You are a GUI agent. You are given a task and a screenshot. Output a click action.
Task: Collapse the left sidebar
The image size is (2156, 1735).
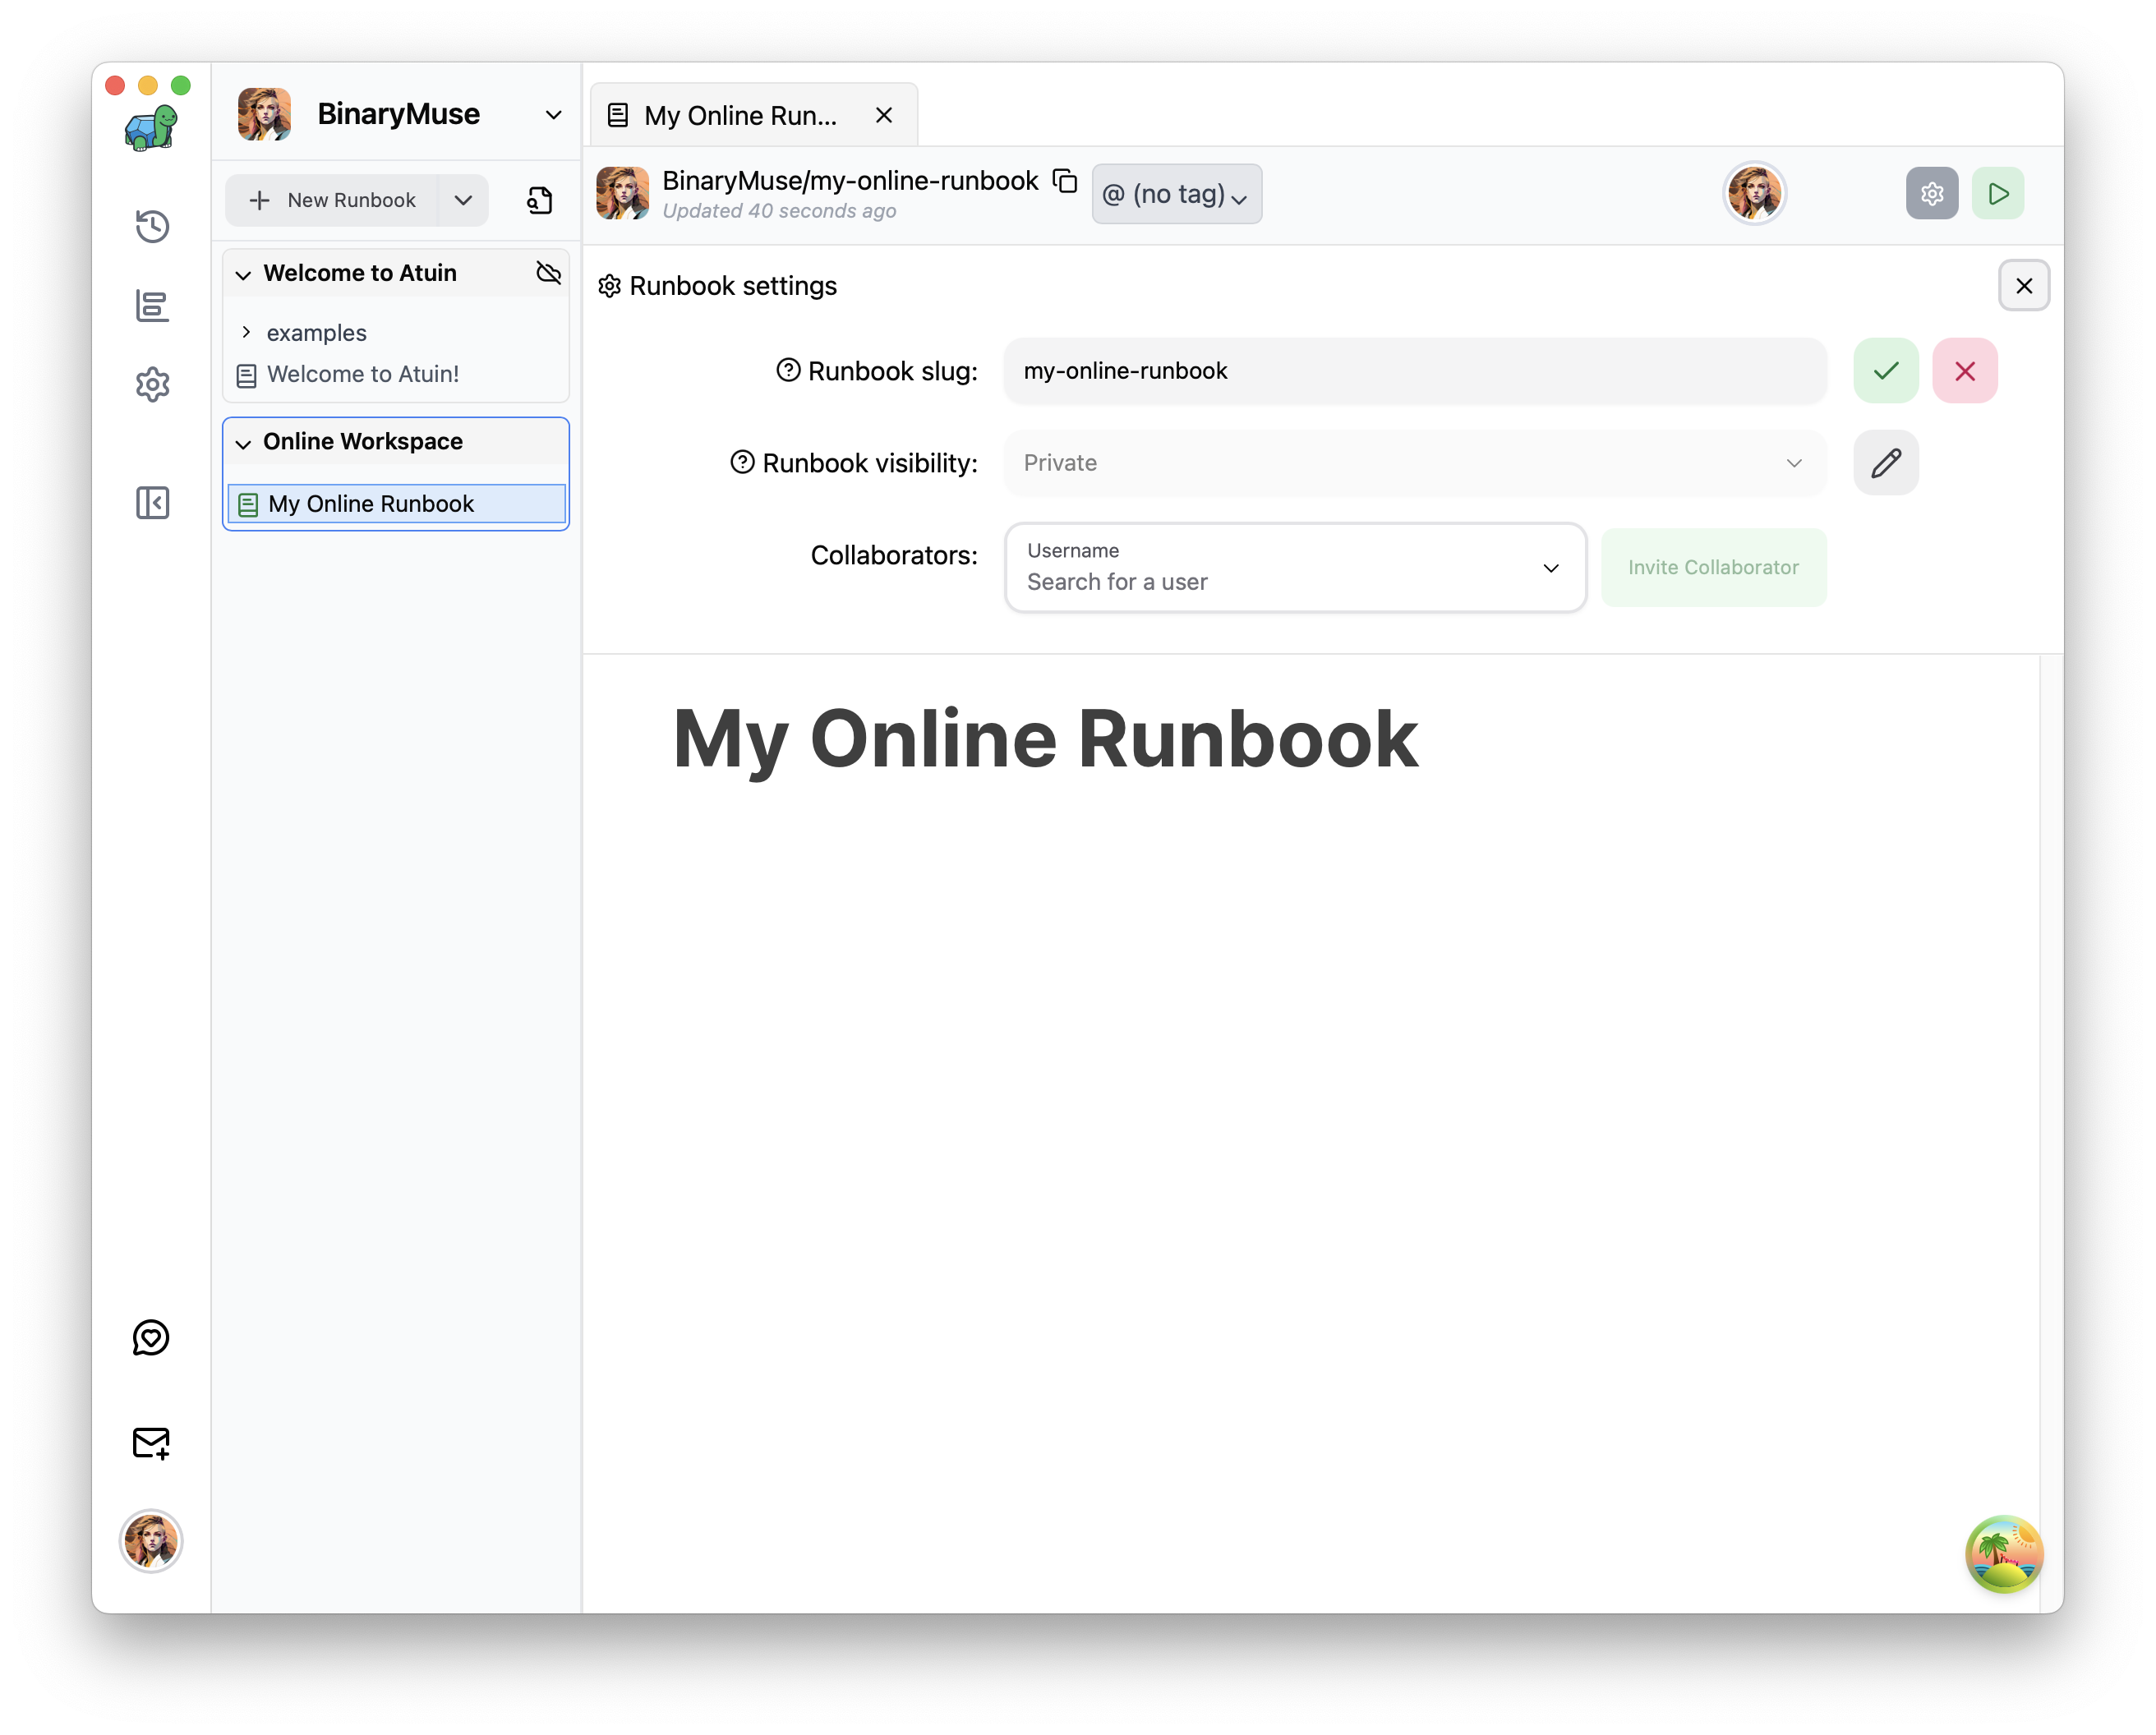click(x=153, y=503)
